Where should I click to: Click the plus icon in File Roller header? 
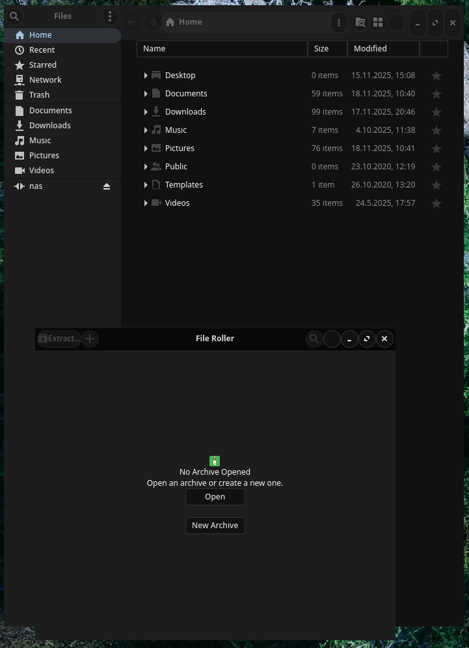[x=90, y=339]
